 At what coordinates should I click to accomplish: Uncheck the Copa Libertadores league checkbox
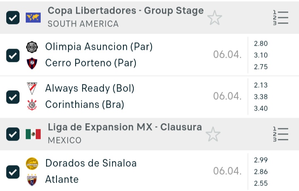[13, 17]
